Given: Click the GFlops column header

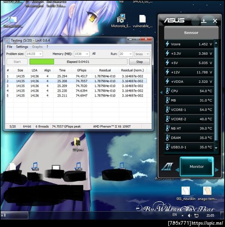Looking at the screenshot, I should 82,70.
